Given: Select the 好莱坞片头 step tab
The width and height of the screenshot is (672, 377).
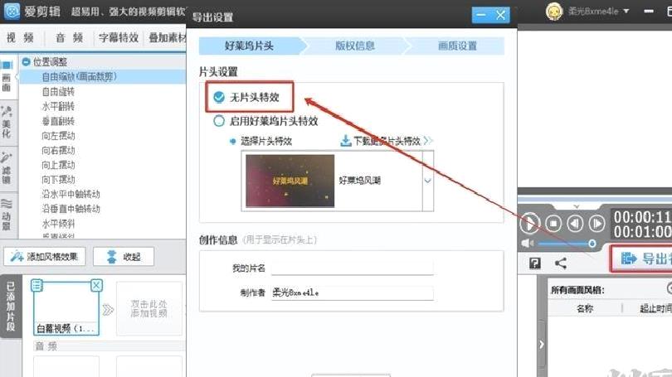Looking at the screenshot, I should (250, 46).
